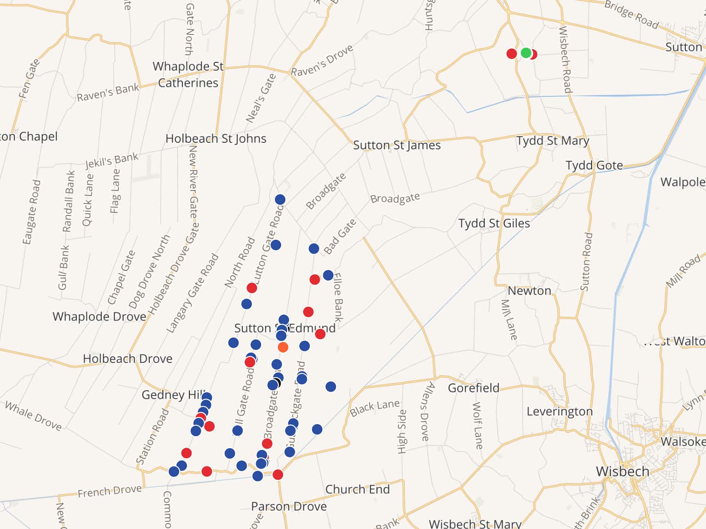Click the Wisbech town label
This screenshot has width=706, height=529.
[x=622, y=471]
